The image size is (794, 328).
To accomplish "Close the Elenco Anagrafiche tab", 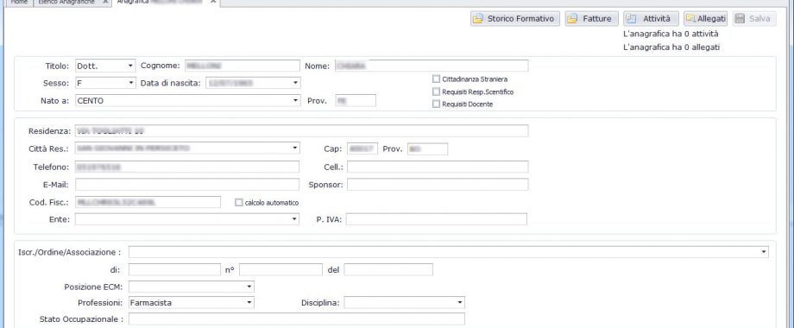I will coord(104,2).
